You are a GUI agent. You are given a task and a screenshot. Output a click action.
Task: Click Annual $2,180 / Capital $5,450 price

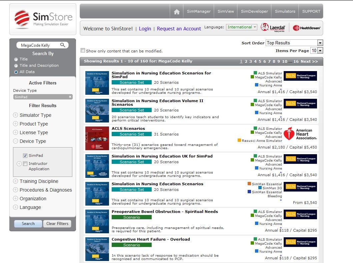pos(287,147)
